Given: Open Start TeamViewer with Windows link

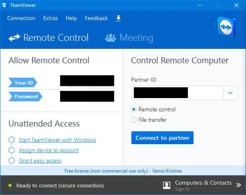Looking at the screenshot, I should (x=57, y=140).
